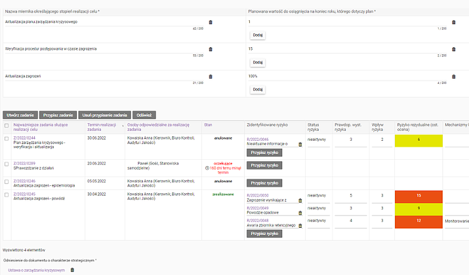Open task link Z/2022/0289
The width and height of the screenshot is (469, 275).
[x=22, y=163]
